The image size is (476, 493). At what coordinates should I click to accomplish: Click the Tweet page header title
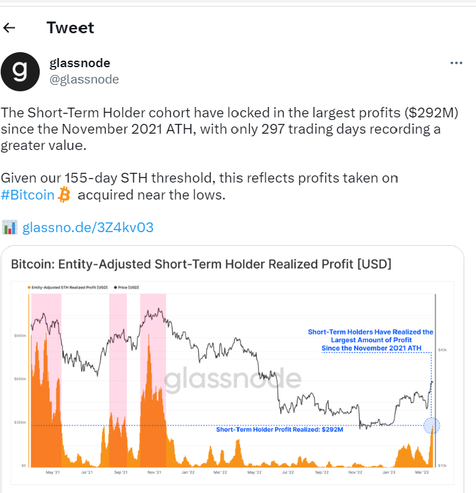(x=70, y=27)
